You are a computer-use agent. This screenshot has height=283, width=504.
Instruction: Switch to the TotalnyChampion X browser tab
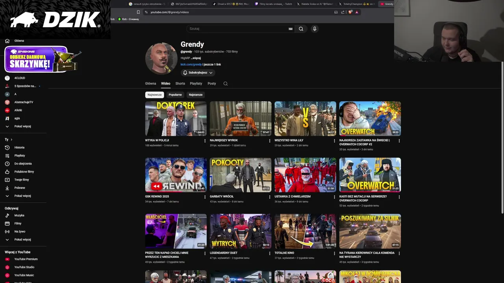[x=356, y=4]
